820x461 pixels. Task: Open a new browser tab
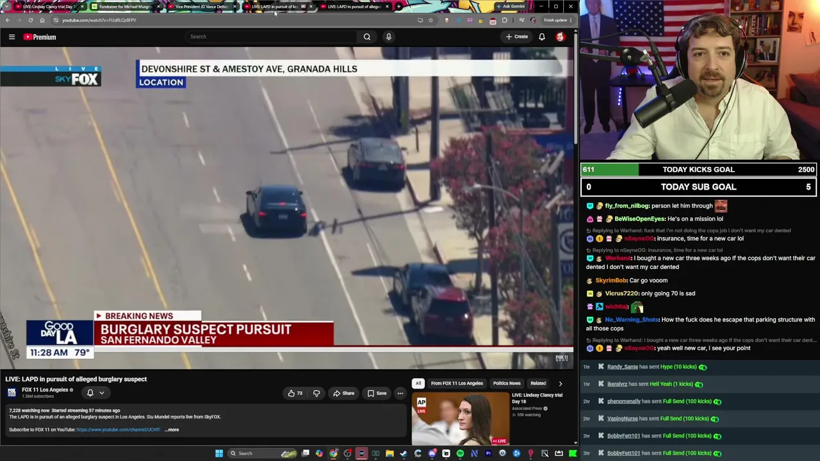point(398,6)
